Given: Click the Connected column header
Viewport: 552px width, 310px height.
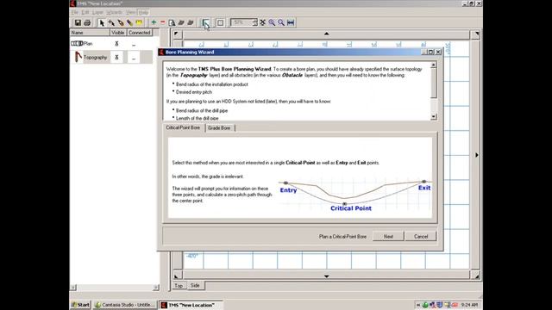Looking at the screenshot, I should [140, 33].
